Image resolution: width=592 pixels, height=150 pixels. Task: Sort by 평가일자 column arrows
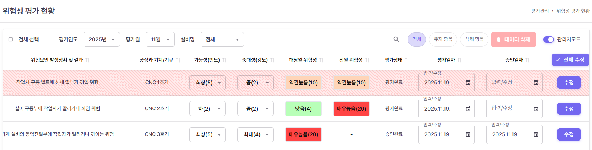point(460,60)
